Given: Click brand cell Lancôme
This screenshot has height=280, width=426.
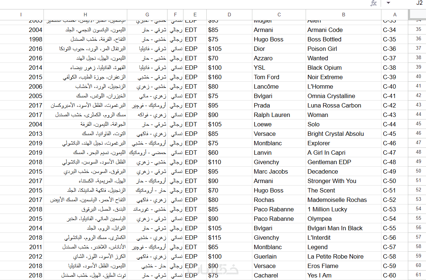Looking at the screenshot, I should (279, 86).
